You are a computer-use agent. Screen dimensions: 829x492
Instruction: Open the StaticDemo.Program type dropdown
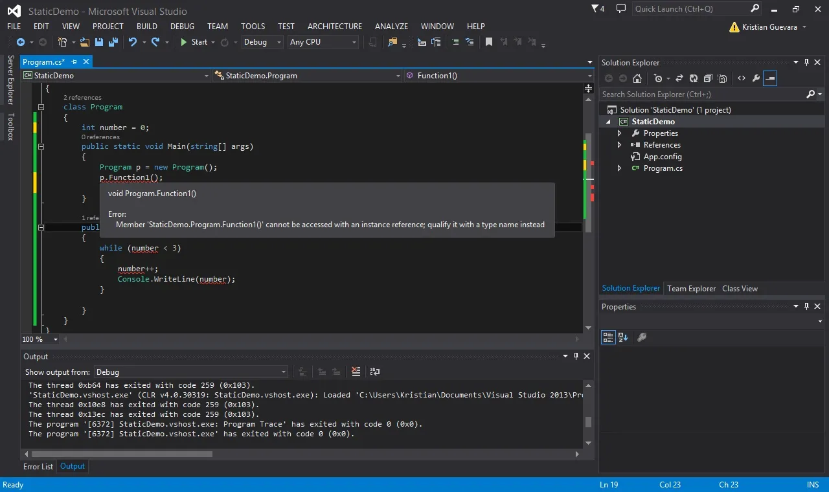[x=308, y=76]
